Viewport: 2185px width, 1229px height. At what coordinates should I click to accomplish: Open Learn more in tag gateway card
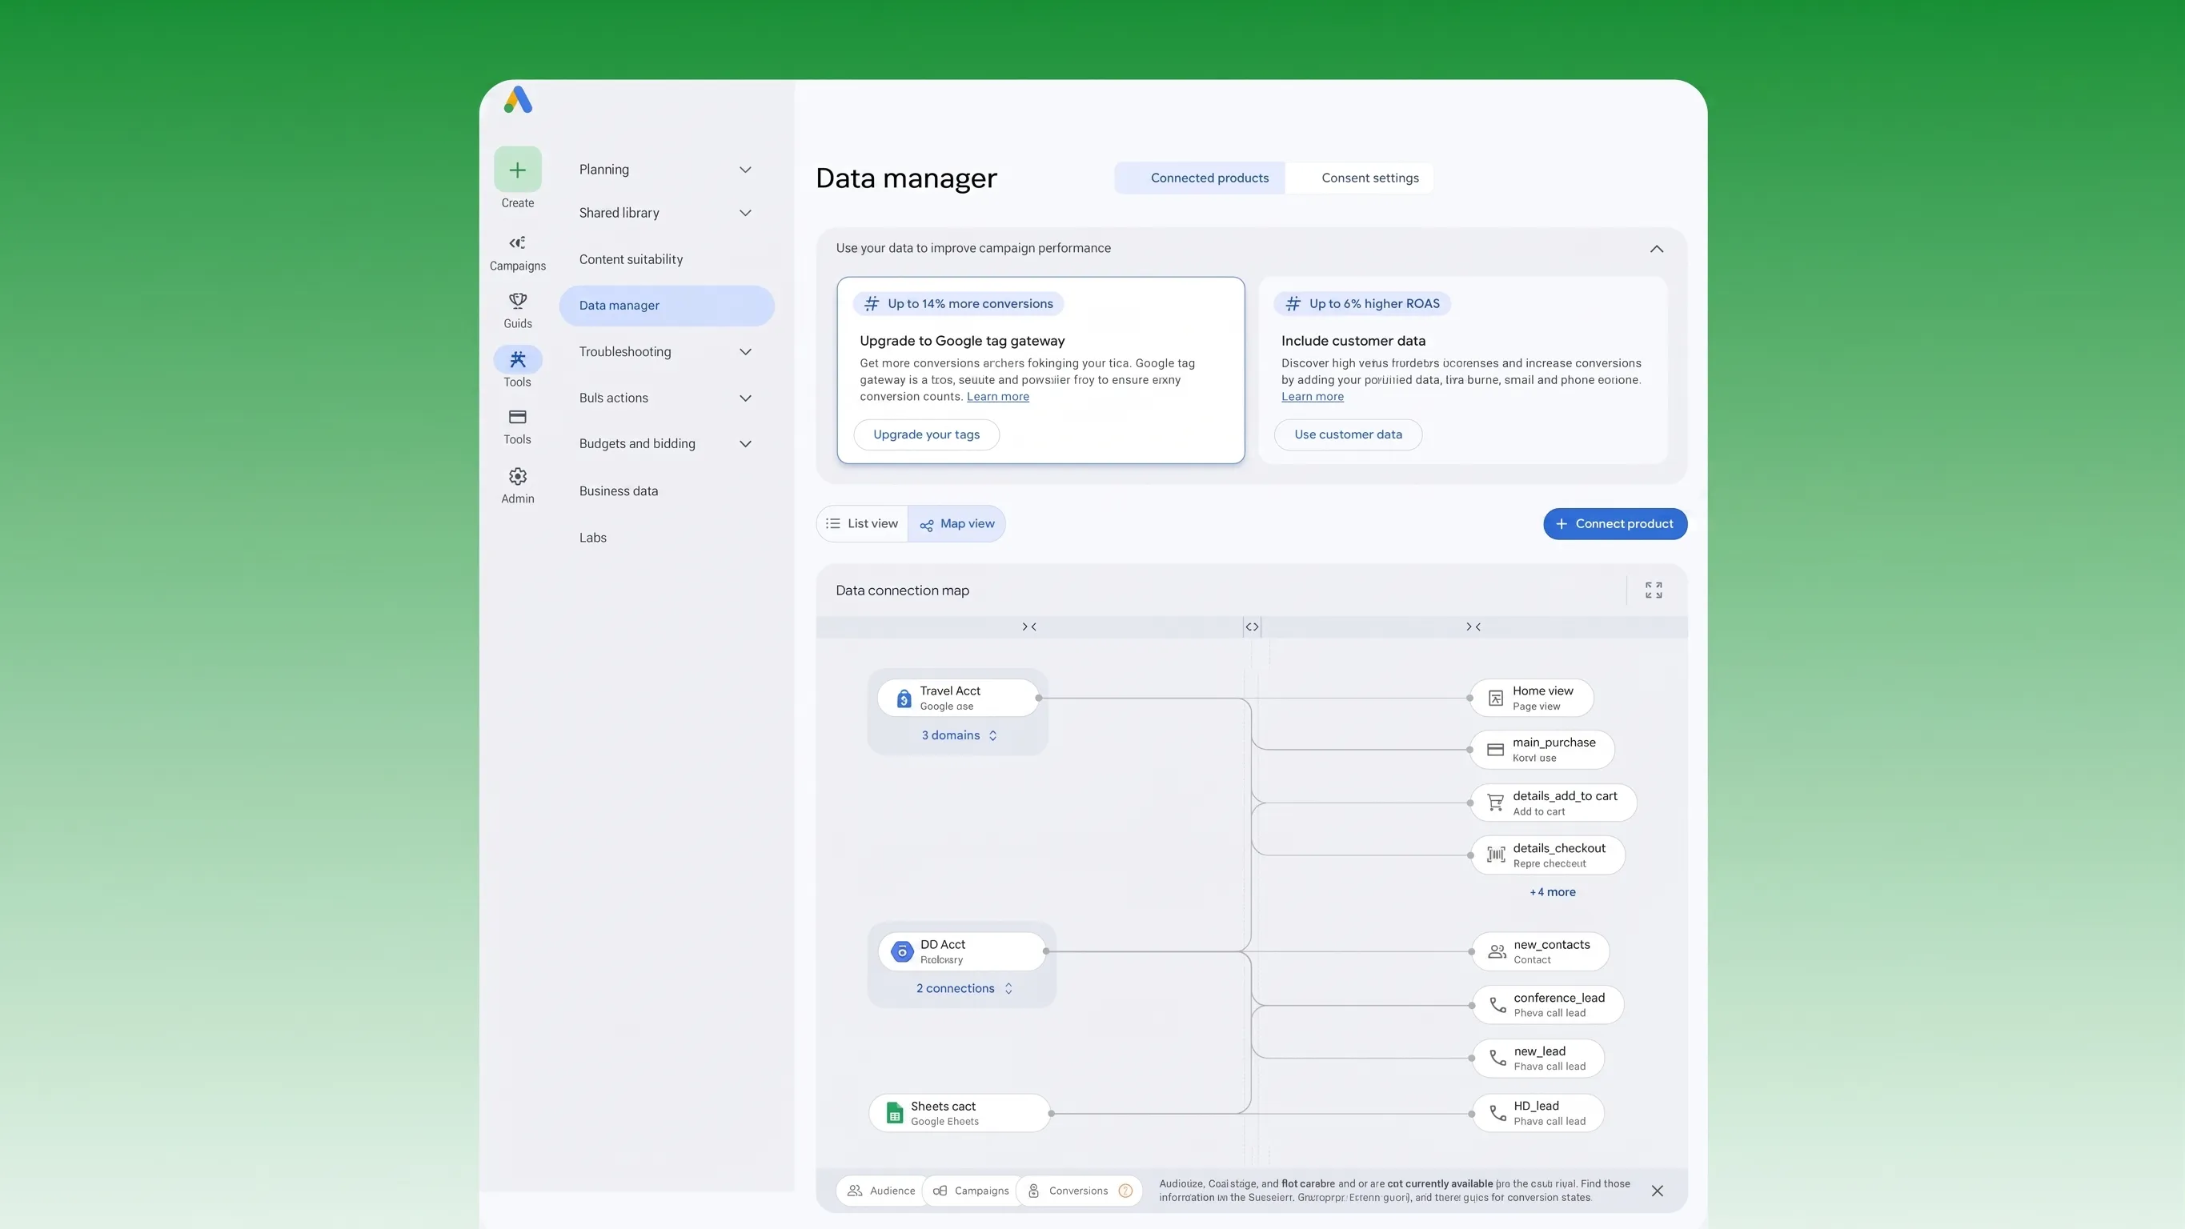tap(997, 397)
